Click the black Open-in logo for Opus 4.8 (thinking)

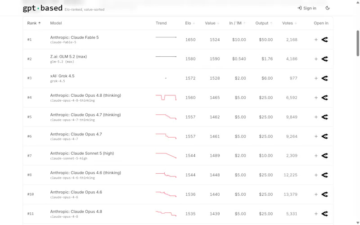tap(324, 98)
